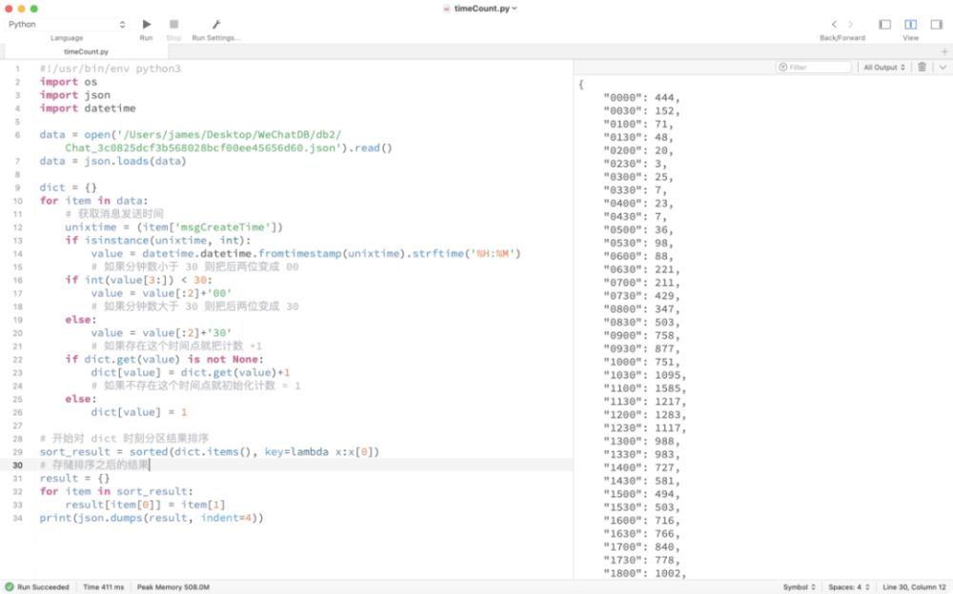The width and height of the screenshot is (953, 594).
Task: Toggle the left sidebar view icon
Action: [885, 25]
